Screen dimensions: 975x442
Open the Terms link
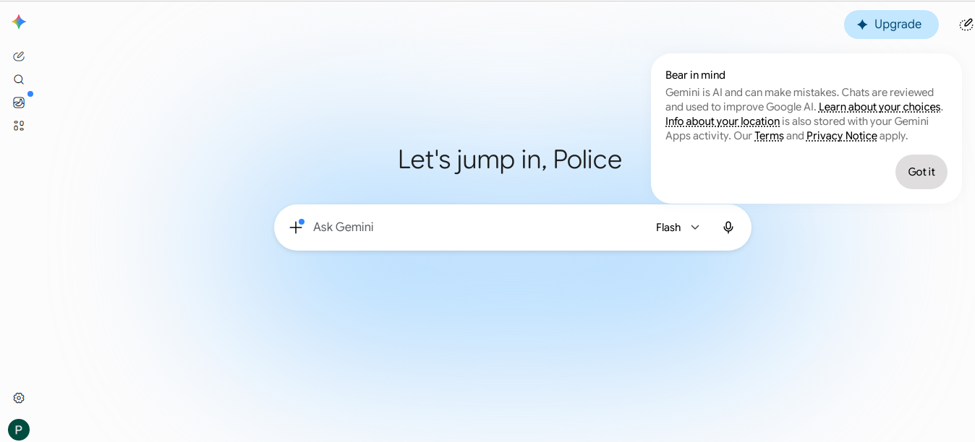point(769,136)
